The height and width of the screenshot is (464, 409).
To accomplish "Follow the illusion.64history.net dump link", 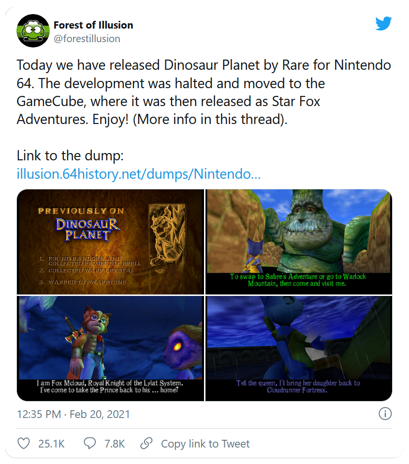I will pyautogui.click(x=139, y=173).
